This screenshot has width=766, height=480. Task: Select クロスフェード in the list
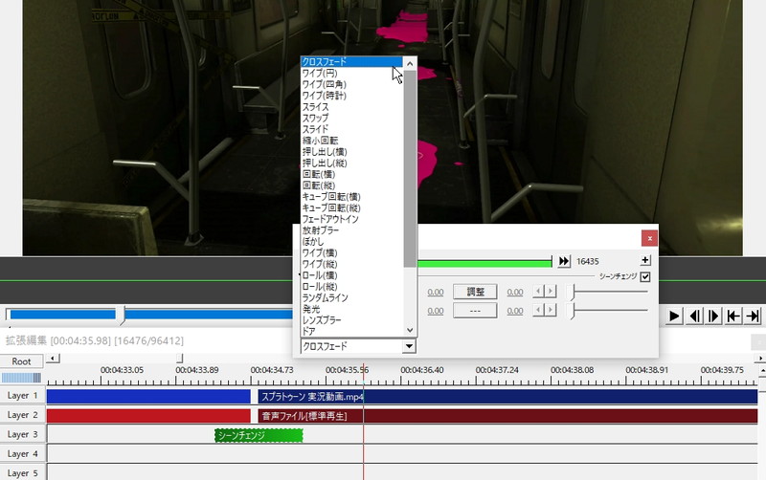(351, 61)
